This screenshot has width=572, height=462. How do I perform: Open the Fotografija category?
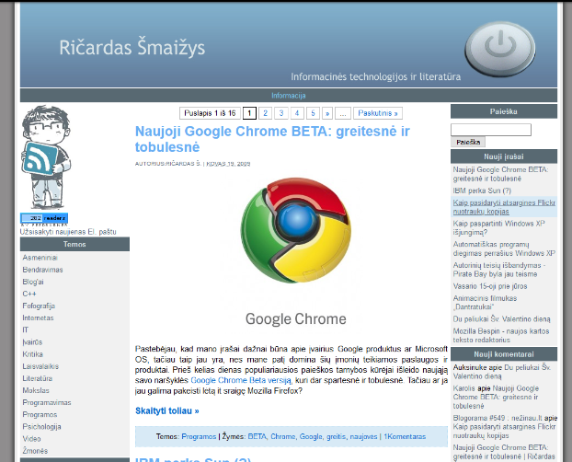(x=39, y=306)
